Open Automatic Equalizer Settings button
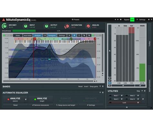 coord(91,105)
